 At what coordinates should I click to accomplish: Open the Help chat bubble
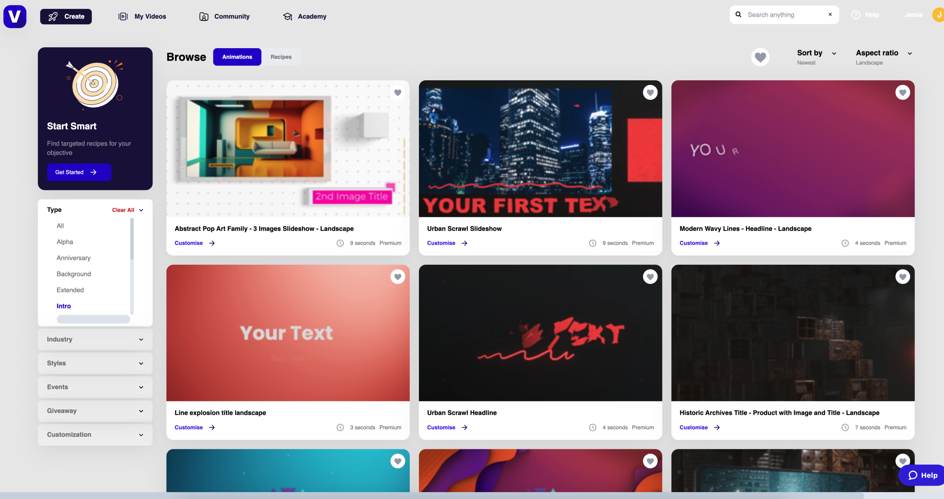click(x=921, y=475)
